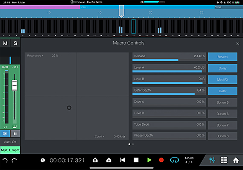The image size is (243, 170).
Task: Click the 0 dB channel level readout
Action: [5, 67]
